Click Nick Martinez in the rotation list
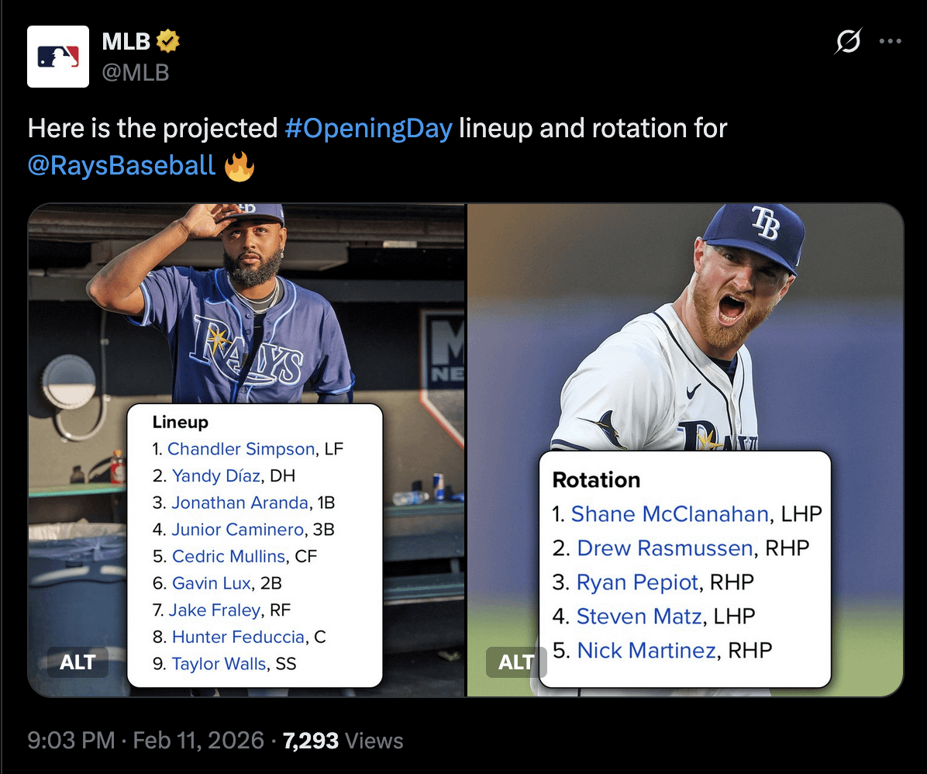The image size is (927, 774). point(646,651)
